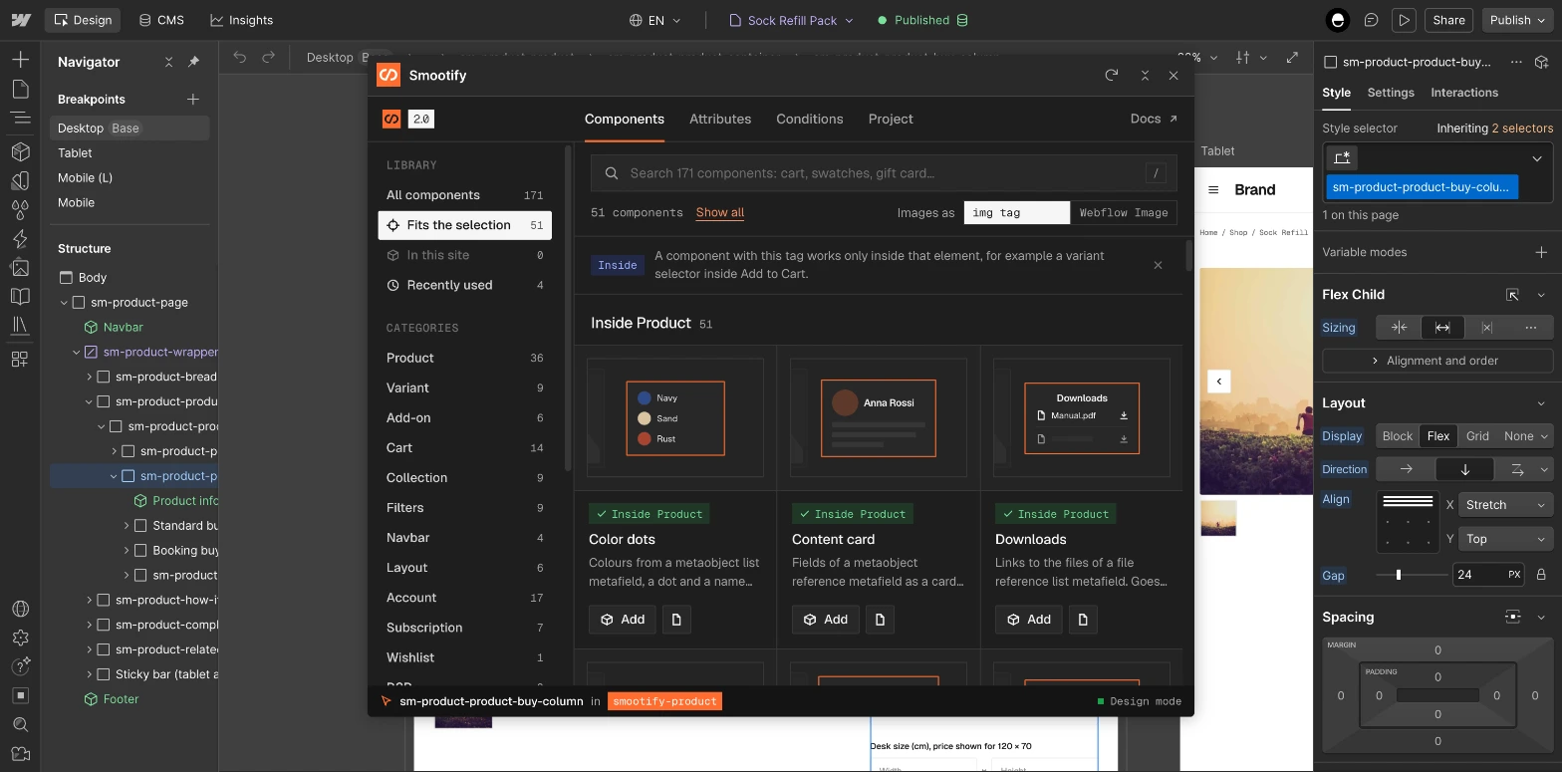Open the Assets image icon in sidebar
Image resolution: width=1562 pixels, height=772 pixels.
pyautogui.click(x=20, y=267)
